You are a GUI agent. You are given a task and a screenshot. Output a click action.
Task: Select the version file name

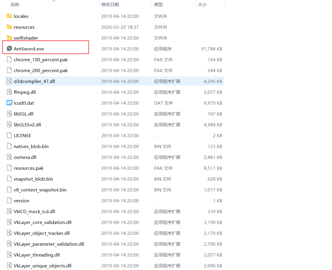[x=21, y=201]
